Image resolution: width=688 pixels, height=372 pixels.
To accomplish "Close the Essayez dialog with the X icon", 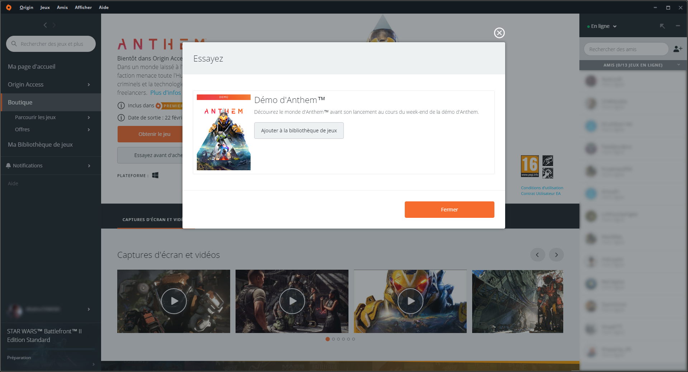I will (x=499, y=33).
